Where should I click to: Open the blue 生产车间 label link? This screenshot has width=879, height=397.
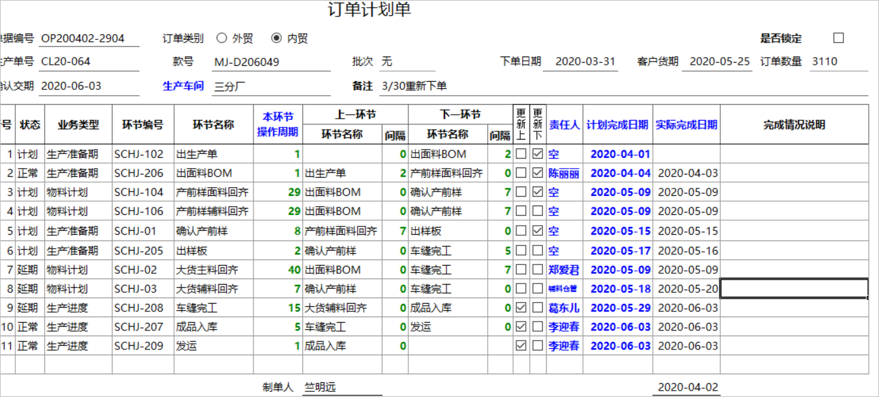tap(184, 86)
